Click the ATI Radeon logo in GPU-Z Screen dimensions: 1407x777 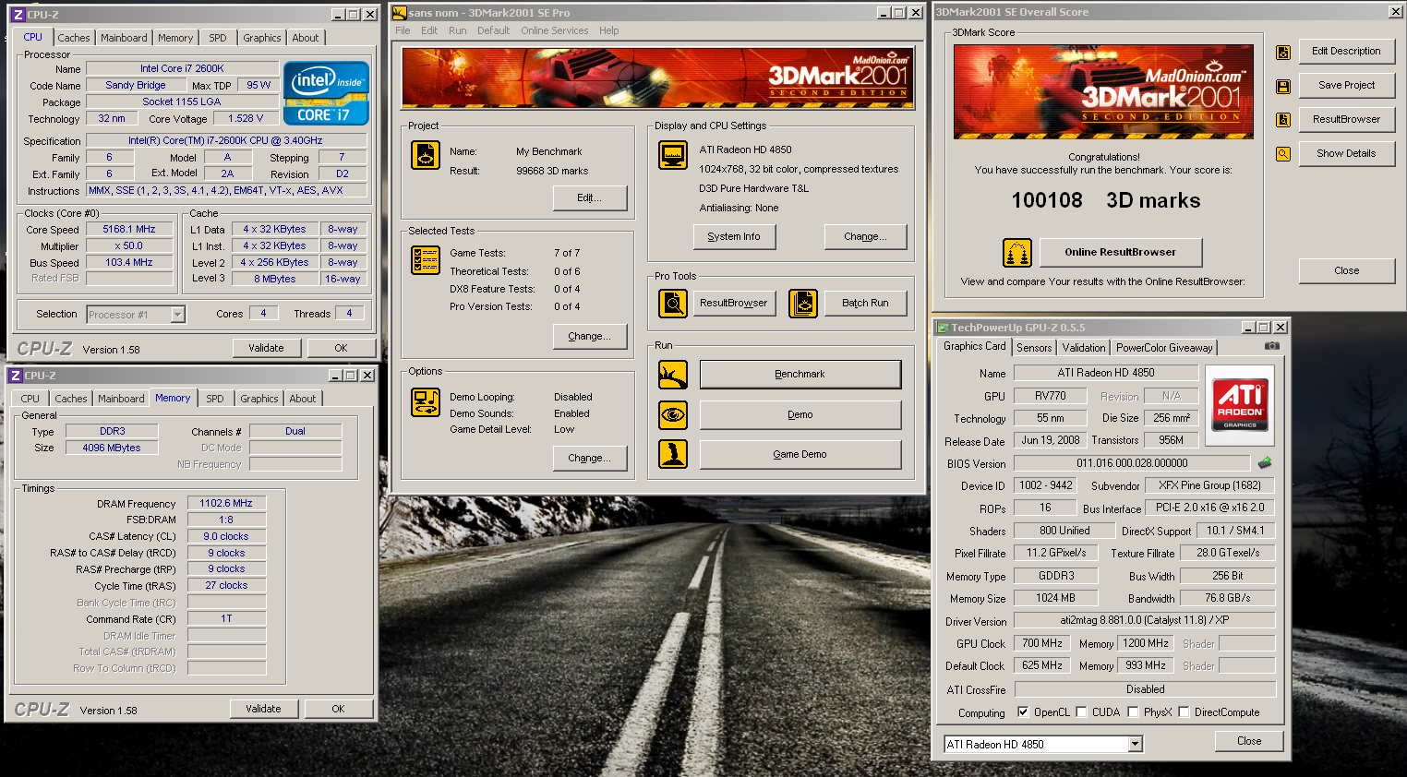pyautogui.click(x=1240, y=403)
